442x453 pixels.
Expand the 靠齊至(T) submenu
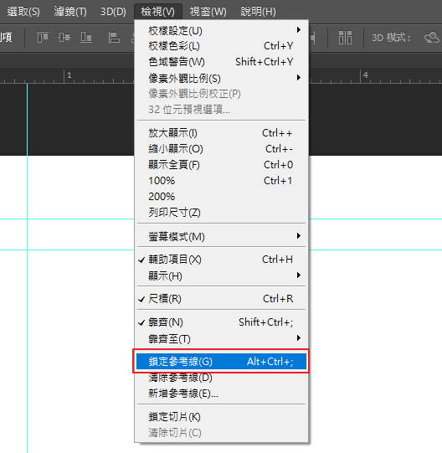click(221, 338)
